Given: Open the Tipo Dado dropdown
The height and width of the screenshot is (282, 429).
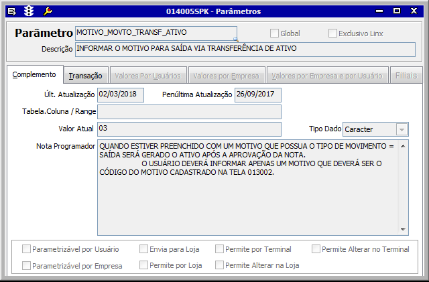Looking at the screenshot, I should point(402,129).
